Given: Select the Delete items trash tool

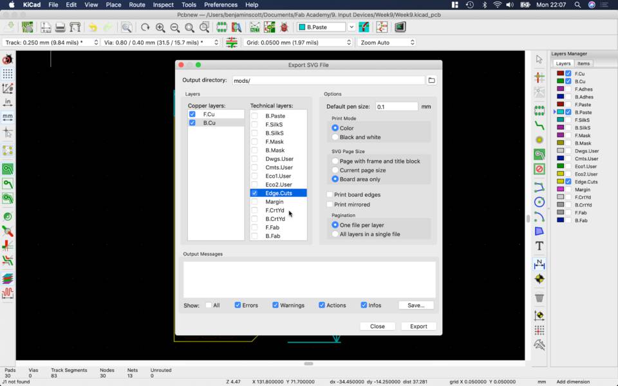Looking at the screenshot, I should (539, 297).
